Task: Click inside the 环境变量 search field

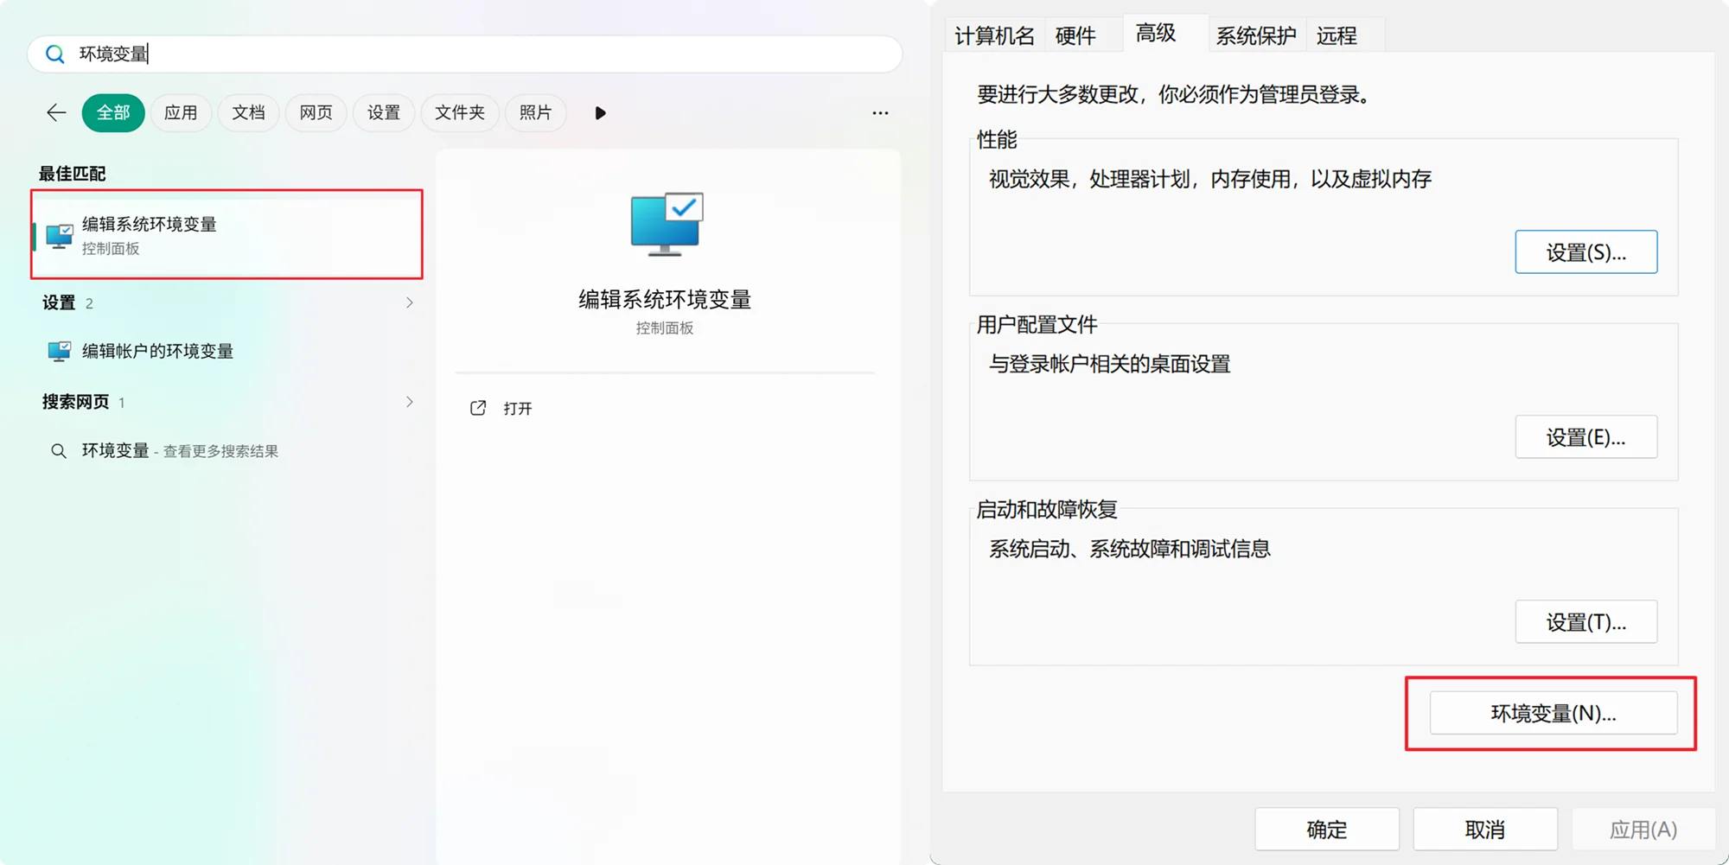Action: click(x=465, y=54)
